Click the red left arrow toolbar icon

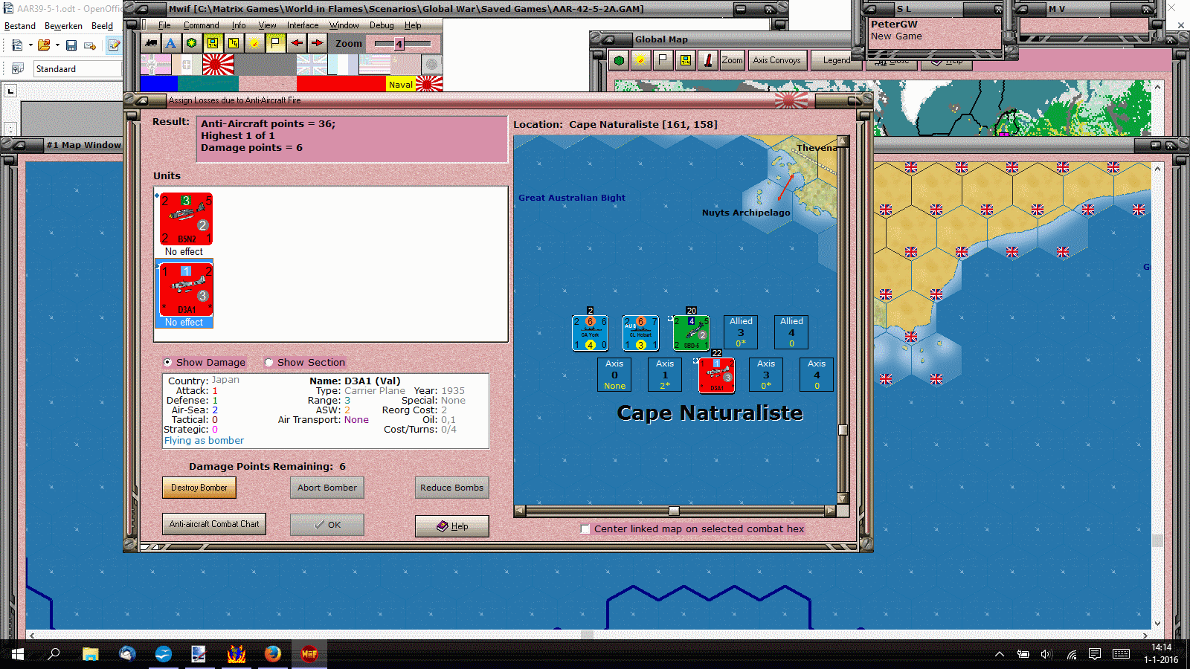[296, 43]
